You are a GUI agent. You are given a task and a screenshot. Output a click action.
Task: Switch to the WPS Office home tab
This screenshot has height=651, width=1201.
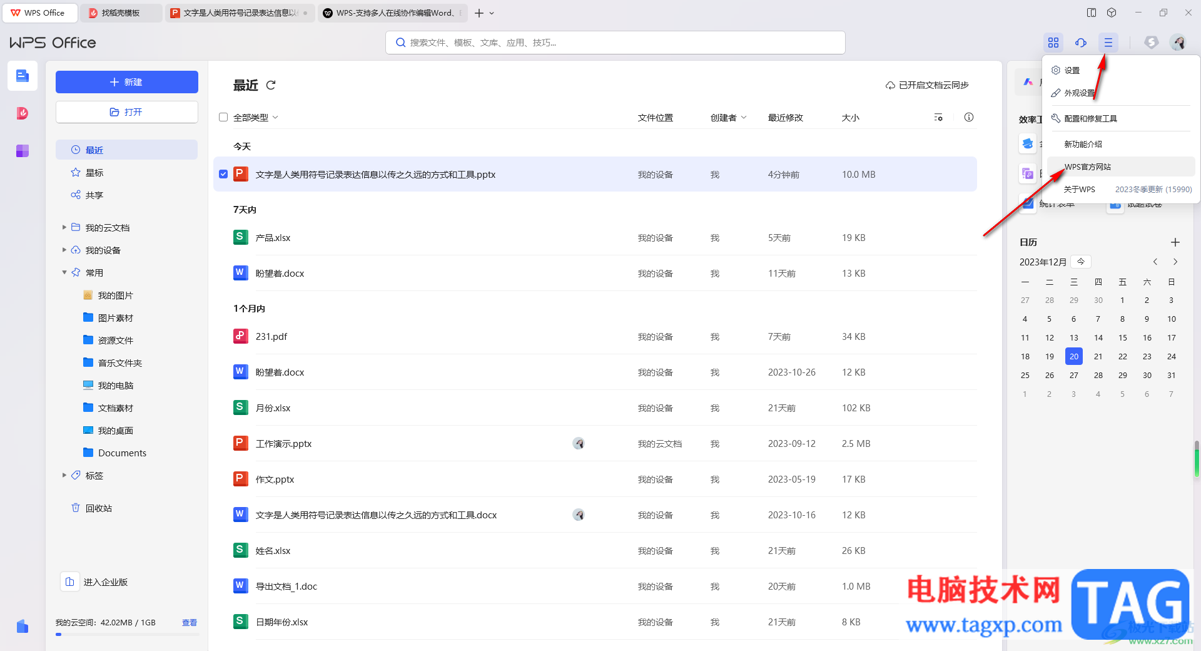click(40, 13)
